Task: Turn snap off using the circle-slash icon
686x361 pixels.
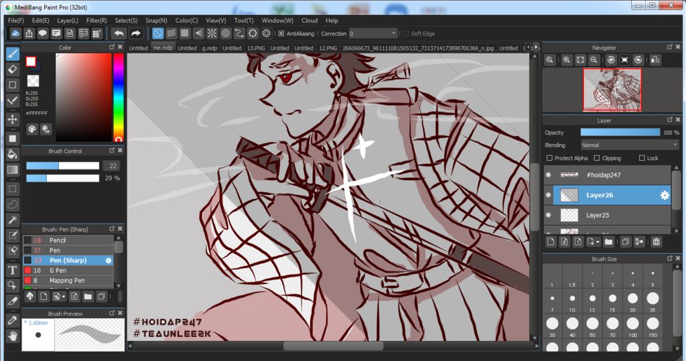Action: [x=158, y=33]
